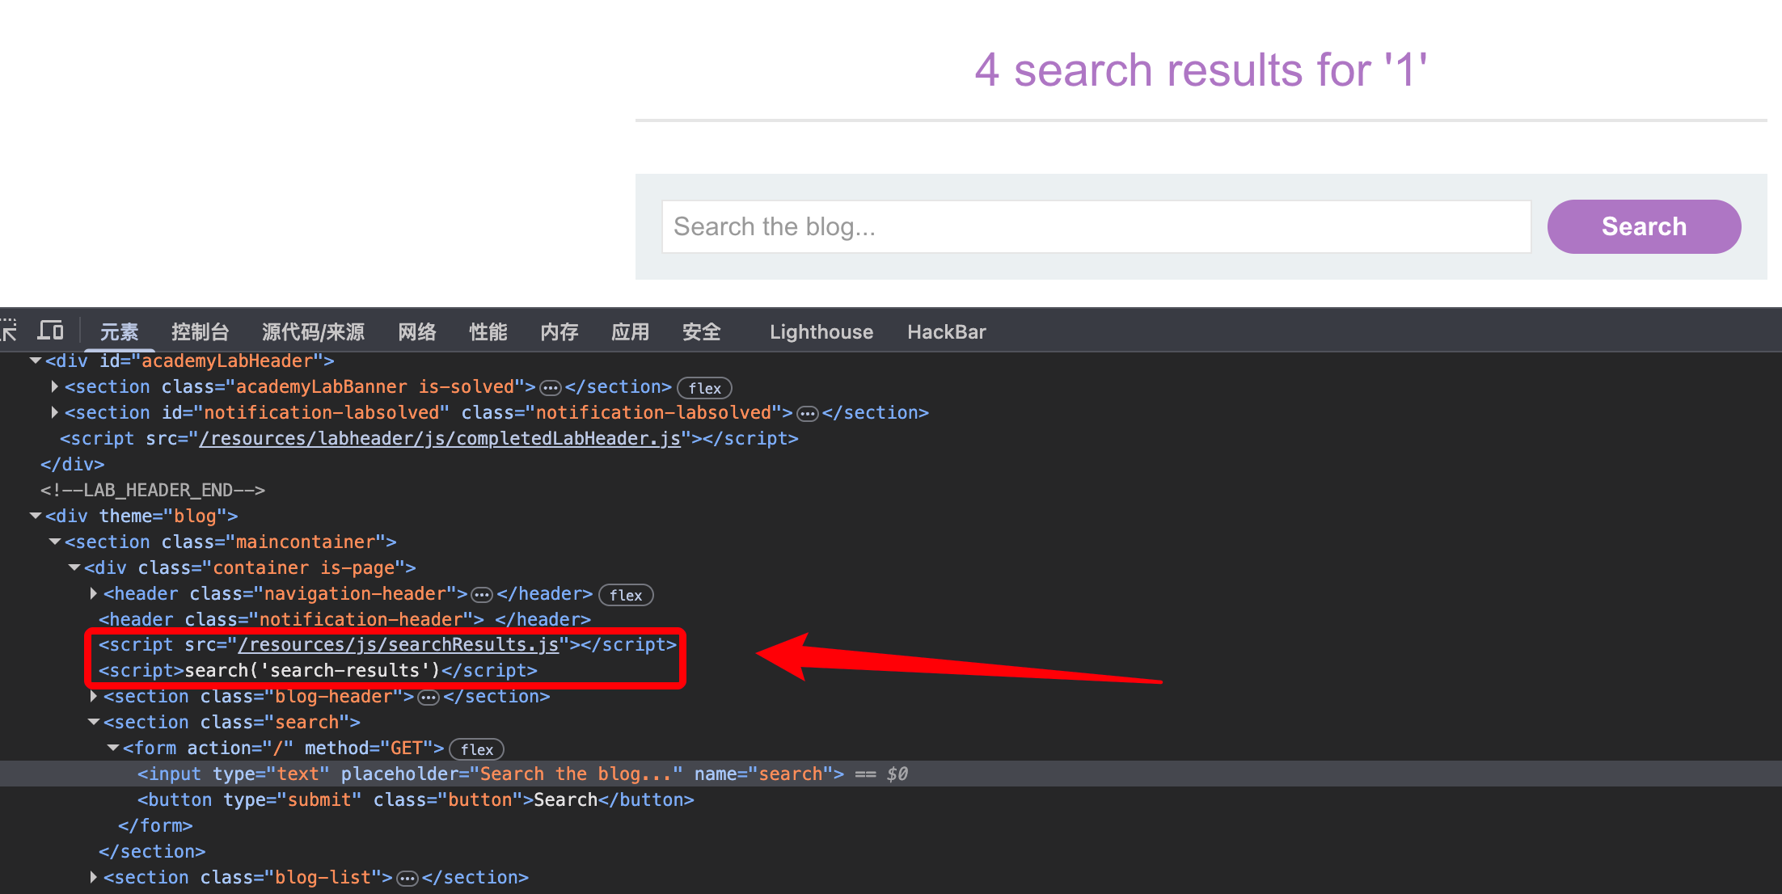Open the 网络 tab

coord(417,332)
